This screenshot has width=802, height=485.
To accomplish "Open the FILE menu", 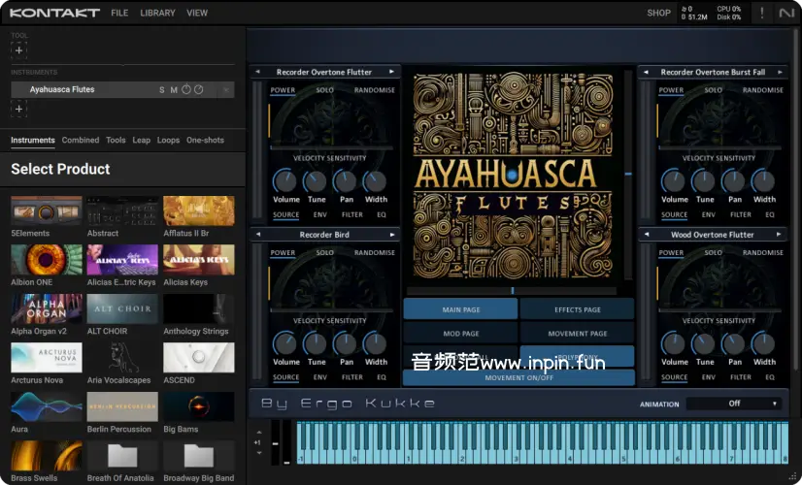I will pos(119,13).
